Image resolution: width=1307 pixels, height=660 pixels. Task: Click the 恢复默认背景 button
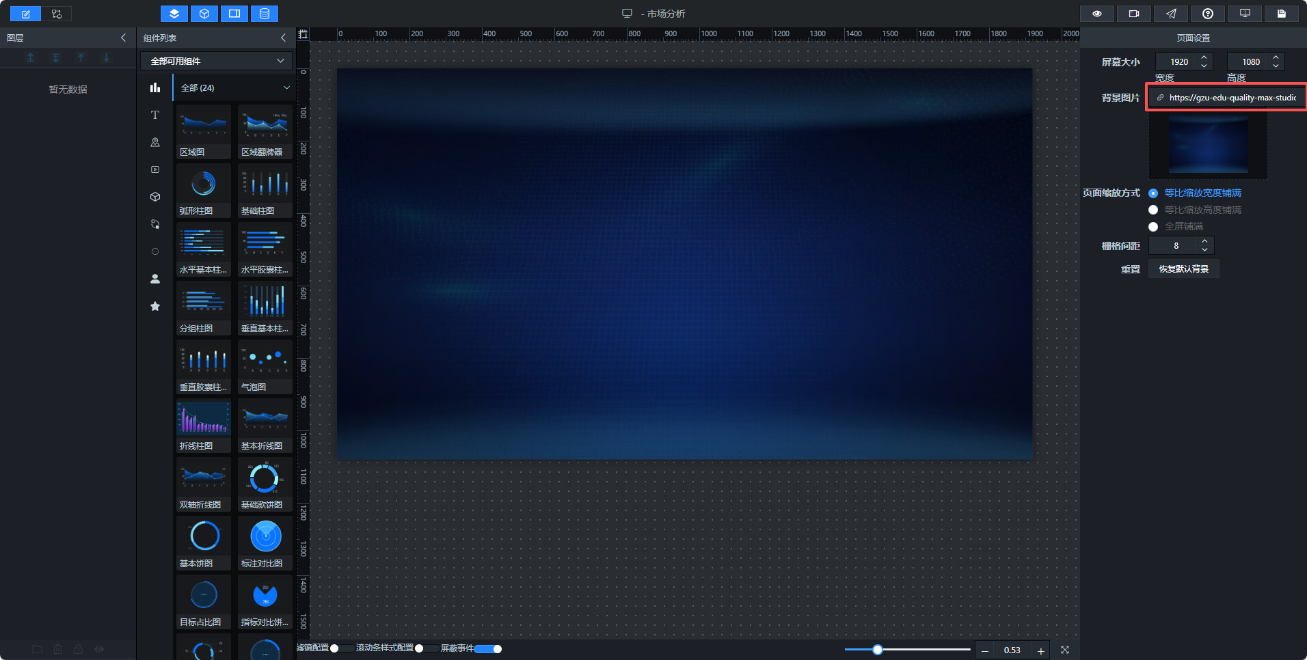1183,269
